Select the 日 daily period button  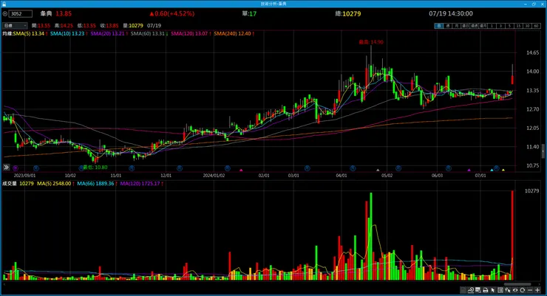439,26
